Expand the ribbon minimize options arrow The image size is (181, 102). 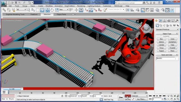tap(75, 14)
